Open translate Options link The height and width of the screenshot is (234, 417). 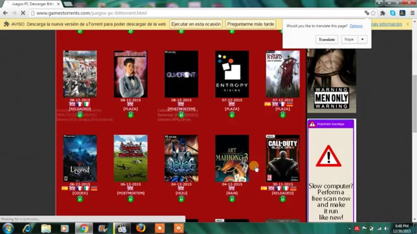coord(356,26)
